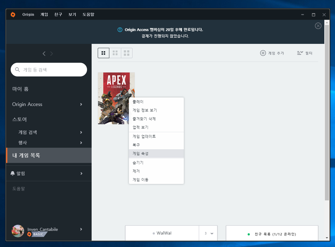Choose 게임 업데이트 from context menu

[x=156, y=136]
